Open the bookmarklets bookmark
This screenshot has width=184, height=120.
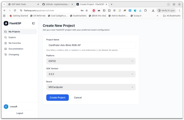[x=78, y=16]
